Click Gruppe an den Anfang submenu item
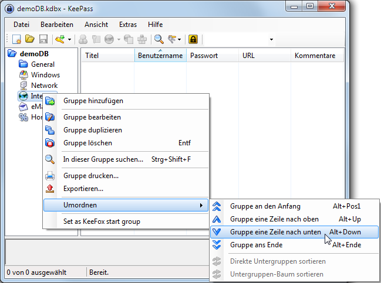 tap(265, 206)
